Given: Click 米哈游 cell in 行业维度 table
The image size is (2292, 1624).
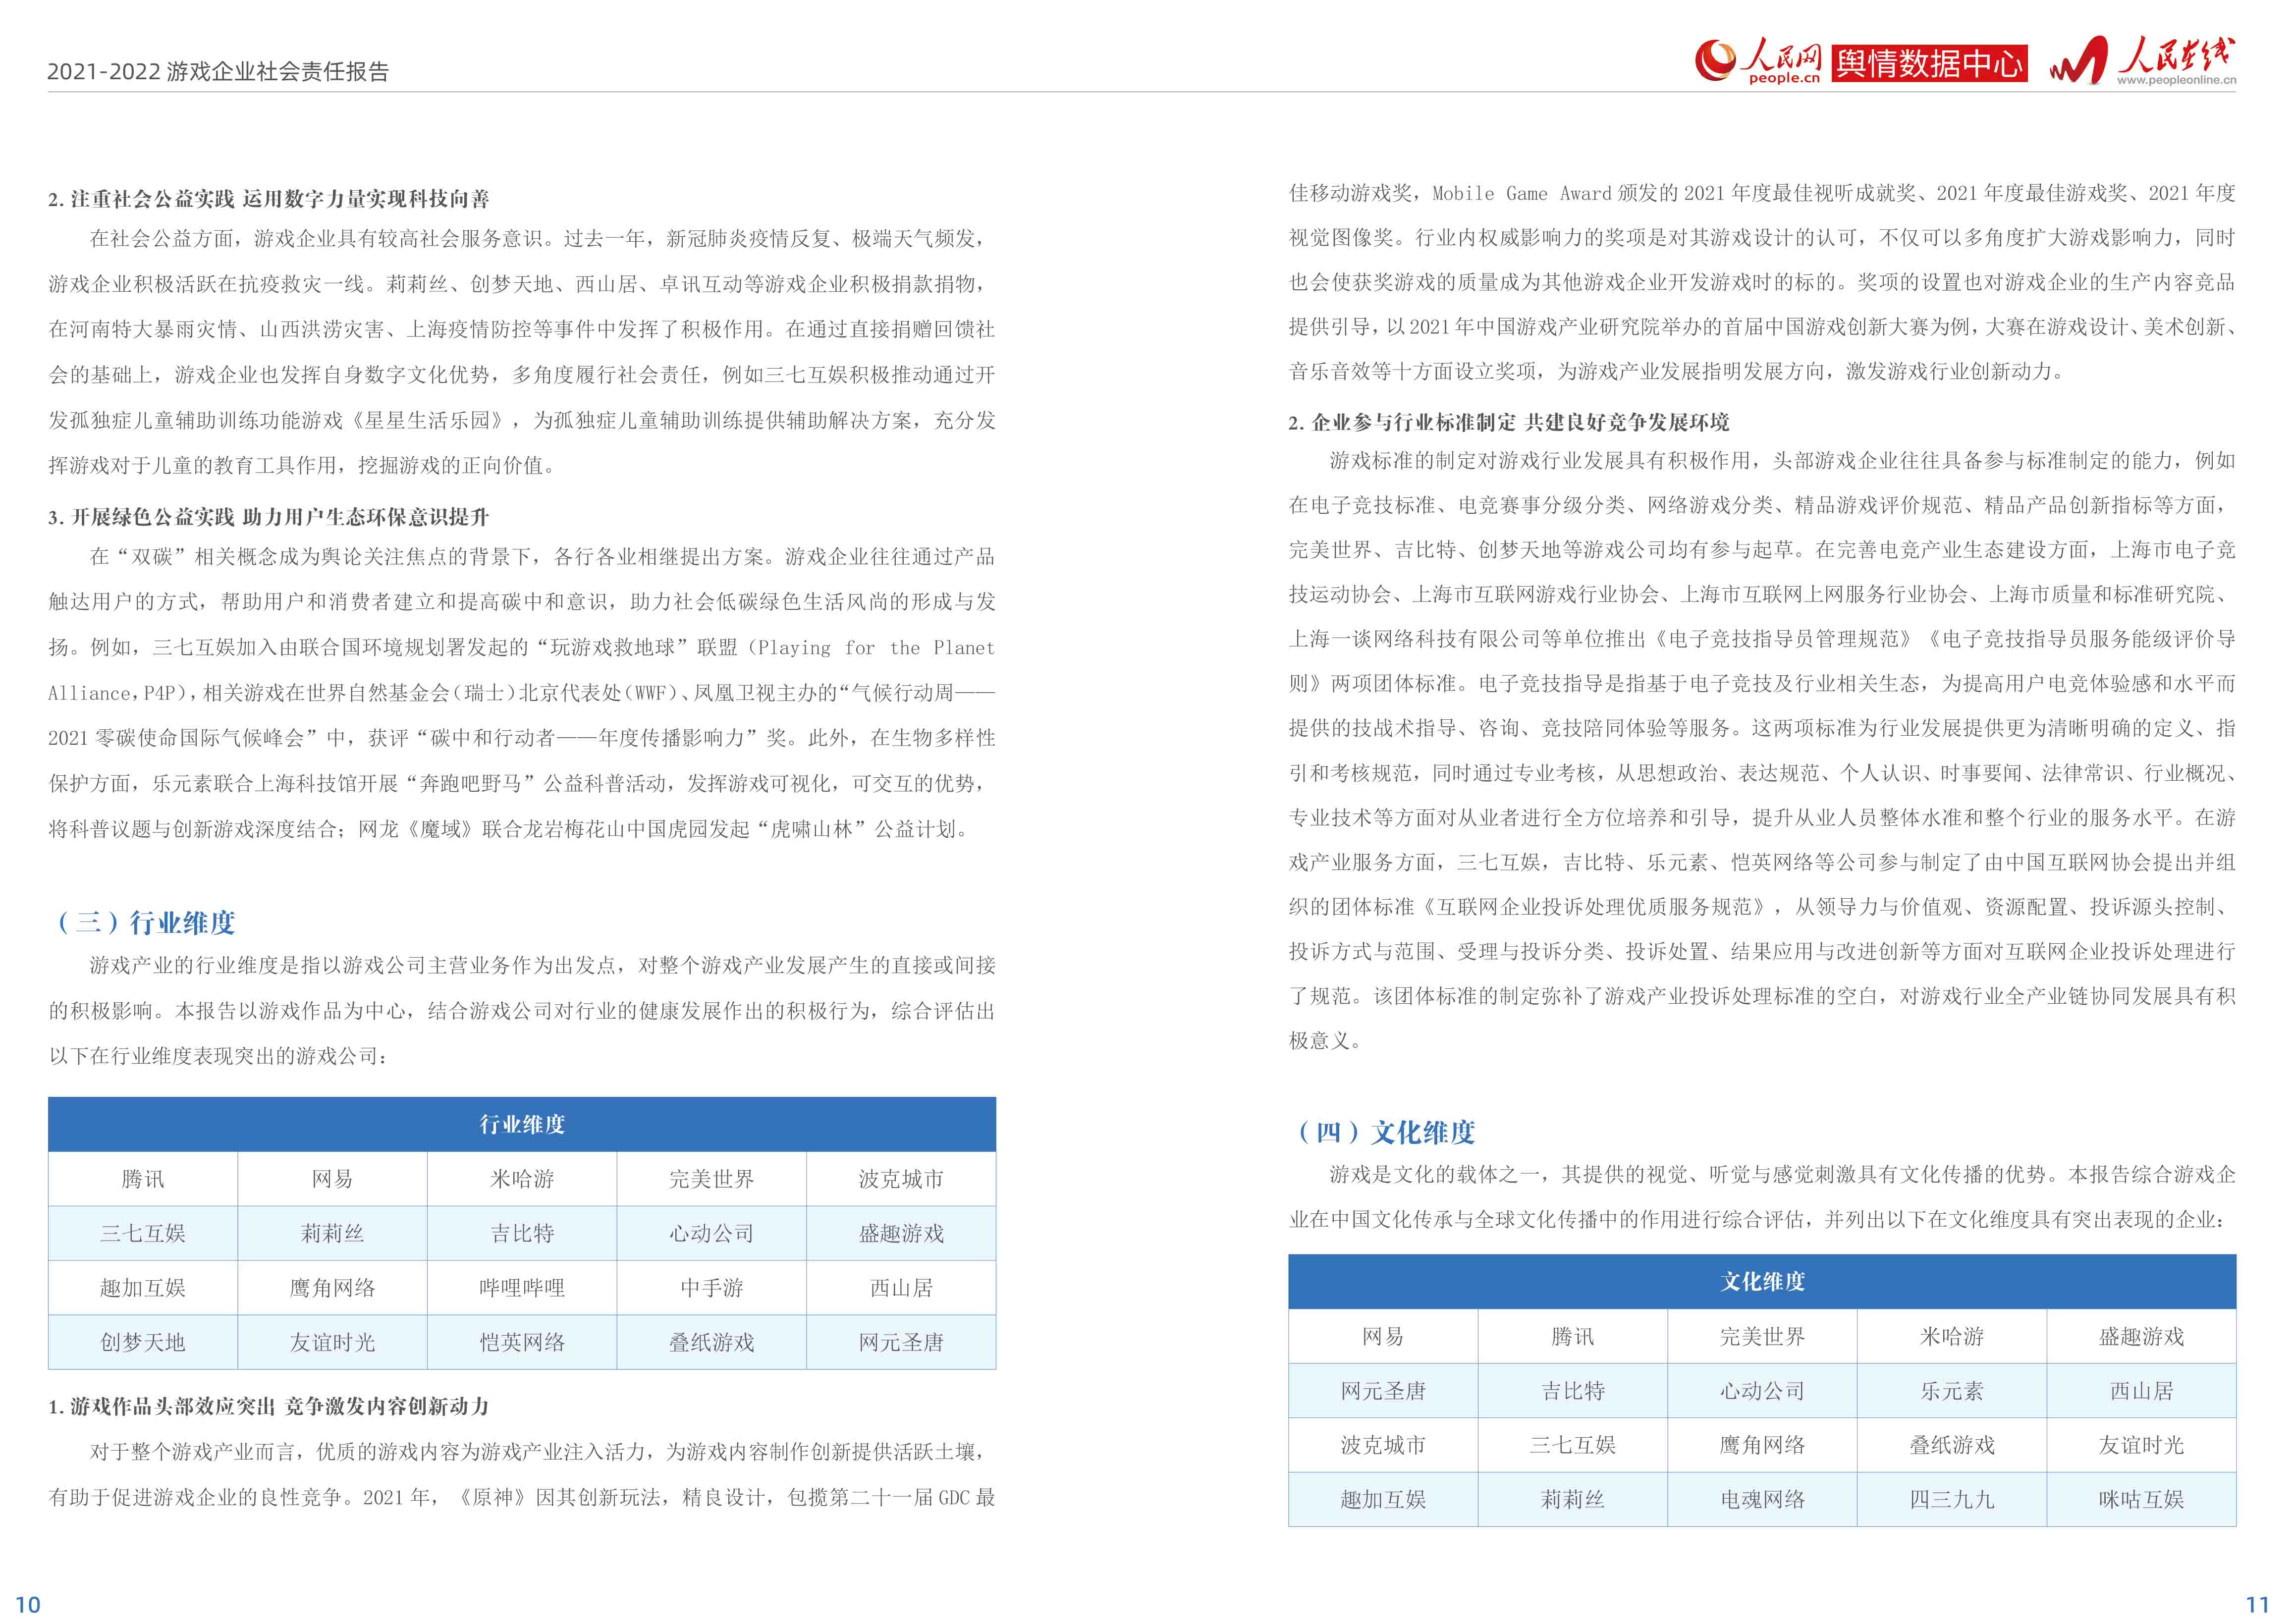Looking at the screenshot, I should [522, 1179].
